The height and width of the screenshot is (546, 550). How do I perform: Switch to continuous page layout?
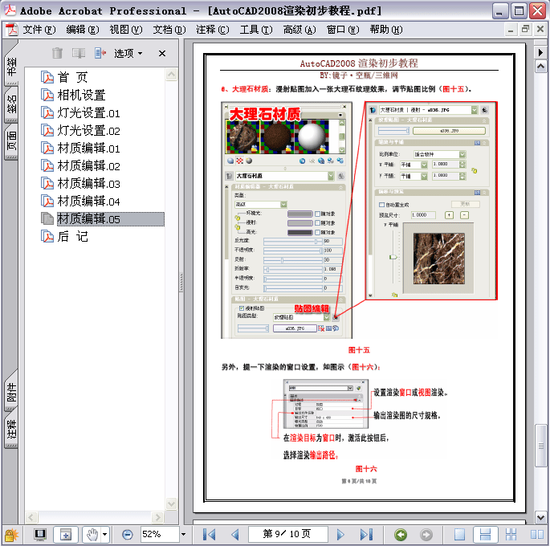[x=485, y=535]
